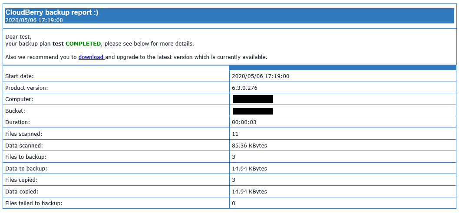Click the duration value 00:00:03

tap(244, 122)
